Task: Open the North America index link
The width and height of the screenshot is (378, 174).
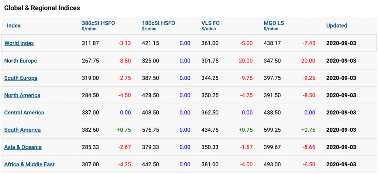Action: tap(22, 95)
